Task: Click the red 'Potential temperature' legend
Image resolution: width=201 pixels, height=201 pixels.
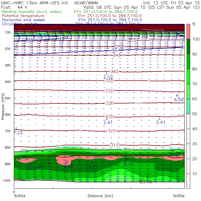Action: point(23,16)
